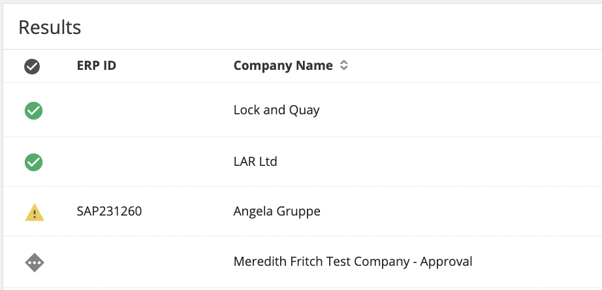Screen dimensions: 602x290
Task: Click the Company Name column header text
Action: click(283, 65)
